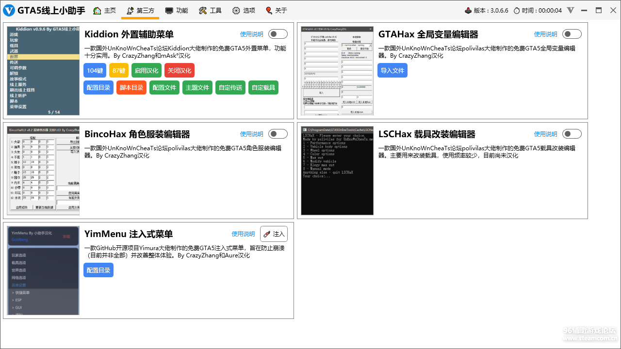
Task: Click the joystick version icon
Action: tap(468, 10)
